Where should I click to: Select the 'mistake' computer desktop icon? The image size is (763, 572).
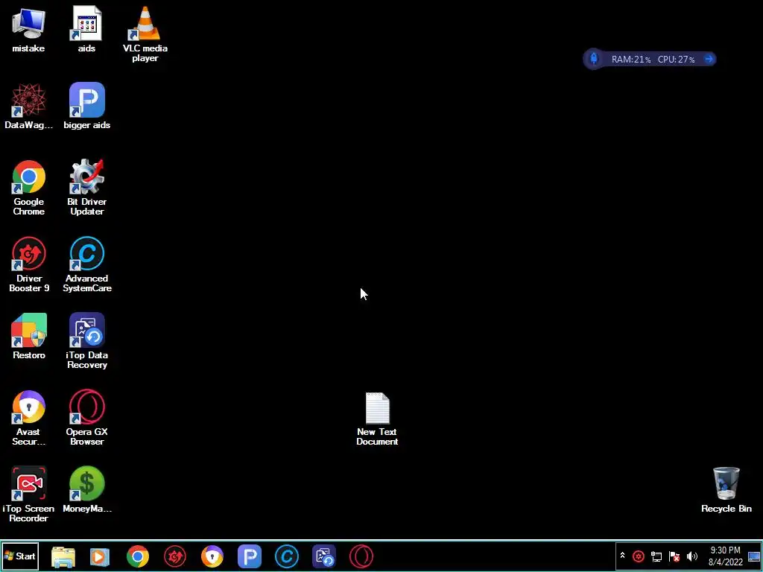[28, 29]
